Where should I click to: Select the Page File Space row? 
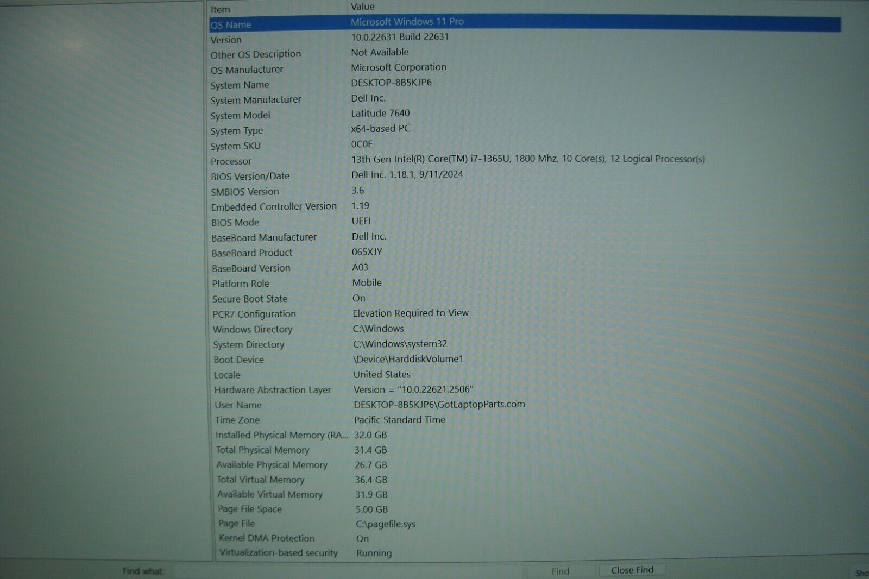click(x=525, y=509)
